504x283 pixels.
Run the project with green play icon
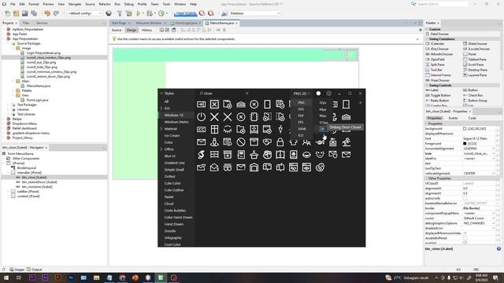139,13
